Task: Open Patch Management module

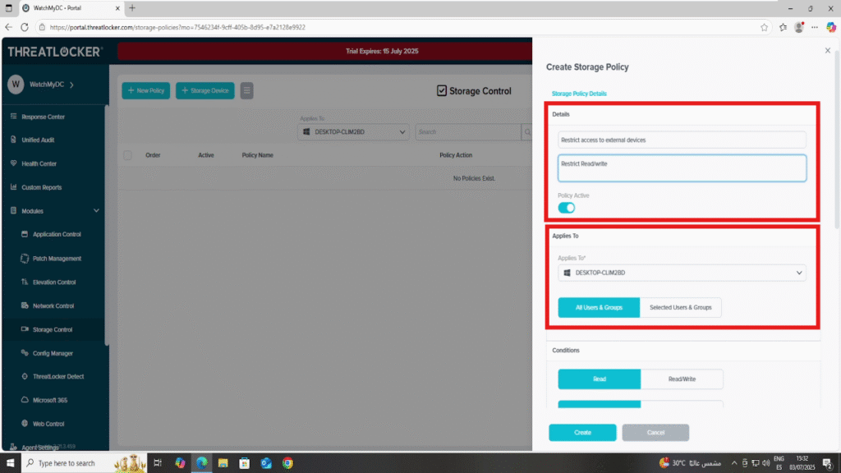Action: pos(57,259)
